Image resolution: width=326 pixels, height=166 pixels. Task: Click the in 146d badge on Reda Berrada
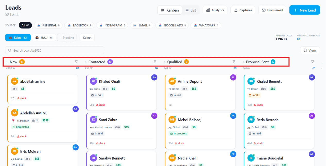coord(255,134)
